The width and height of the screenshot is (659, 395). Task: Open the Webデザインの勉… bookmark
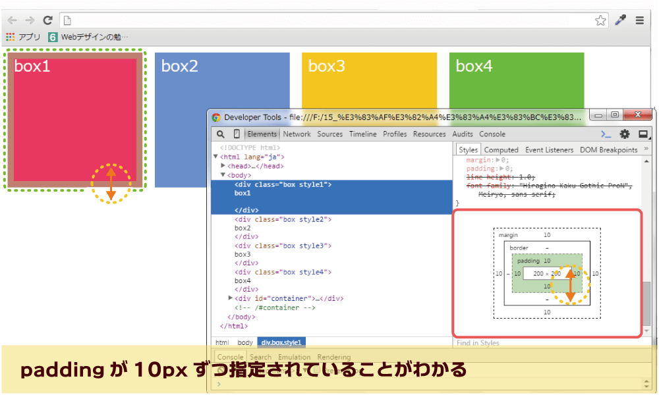pyautogui.click(x=88, y=37)
